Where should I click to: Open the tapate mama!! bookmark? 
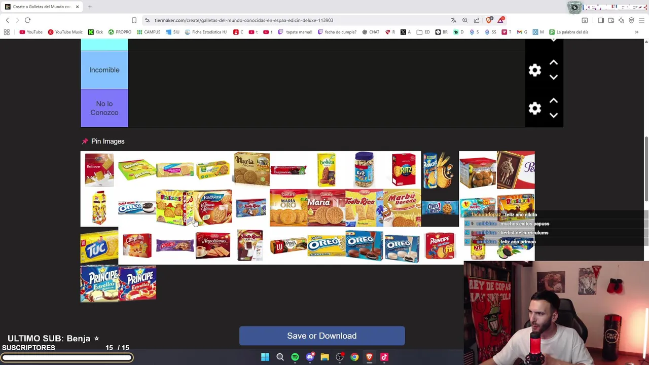[x=295, y=32]
